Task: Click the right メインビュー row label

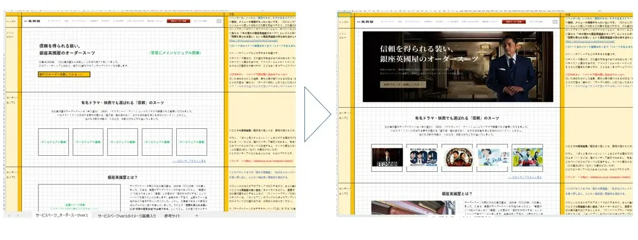Action: [x=343, y=34]
